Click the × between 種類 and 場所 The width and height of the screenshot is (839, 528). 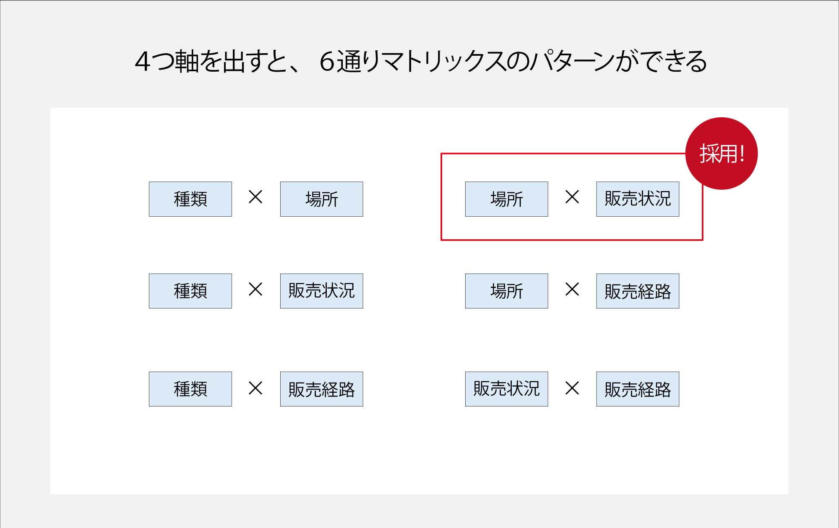[x=255, y=197]
